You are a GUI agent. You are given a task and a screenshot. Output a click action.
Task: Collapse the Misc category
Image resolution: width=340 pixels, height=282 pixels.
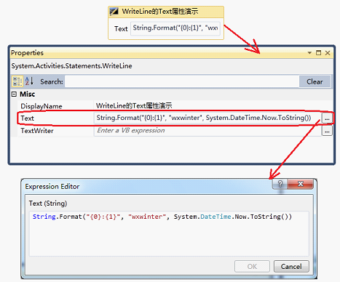(x=14, y=94)
